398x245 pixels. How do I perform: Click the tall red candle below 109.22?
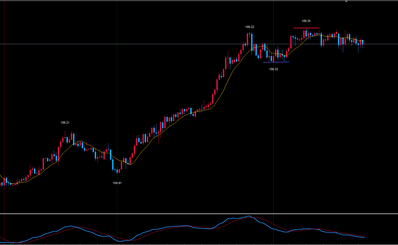click(248, 39)
